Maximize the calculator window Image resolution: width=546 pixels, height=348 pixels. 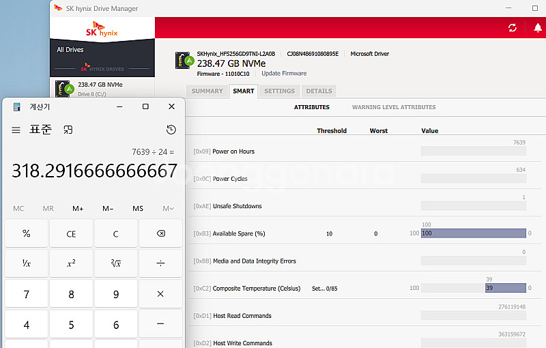pyautogui.click(x=145, y=106)
